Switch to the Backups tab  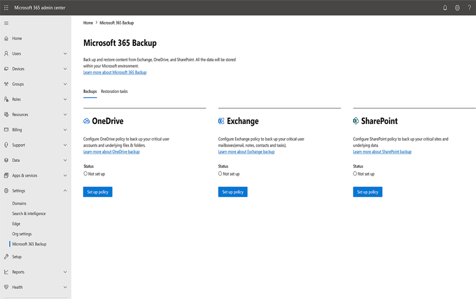tap(90, 92)
